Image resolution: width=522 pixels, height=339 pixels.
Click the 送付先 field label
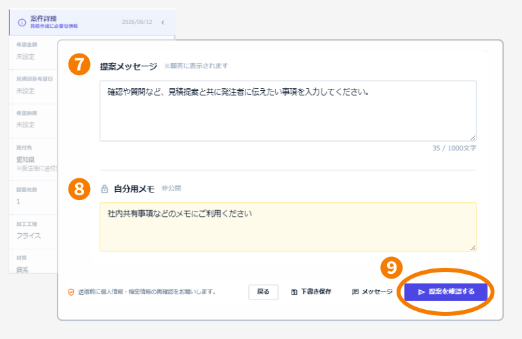click(24, 148)
